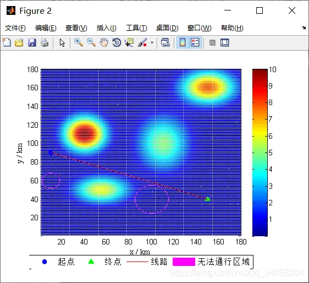The image size is (309, 283).
Task: Open a file with the folder icon
Action: (x=19, y=42)
